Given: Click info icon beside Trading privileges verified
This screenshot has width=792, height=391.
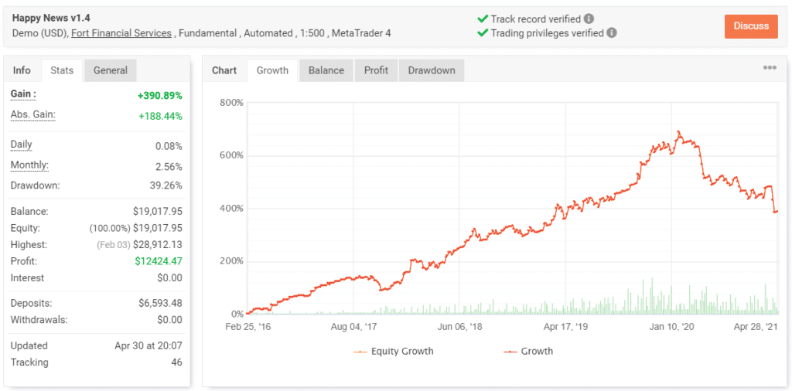Looking at the screenshot, I should pyautogui.click(x=612, y=33).
